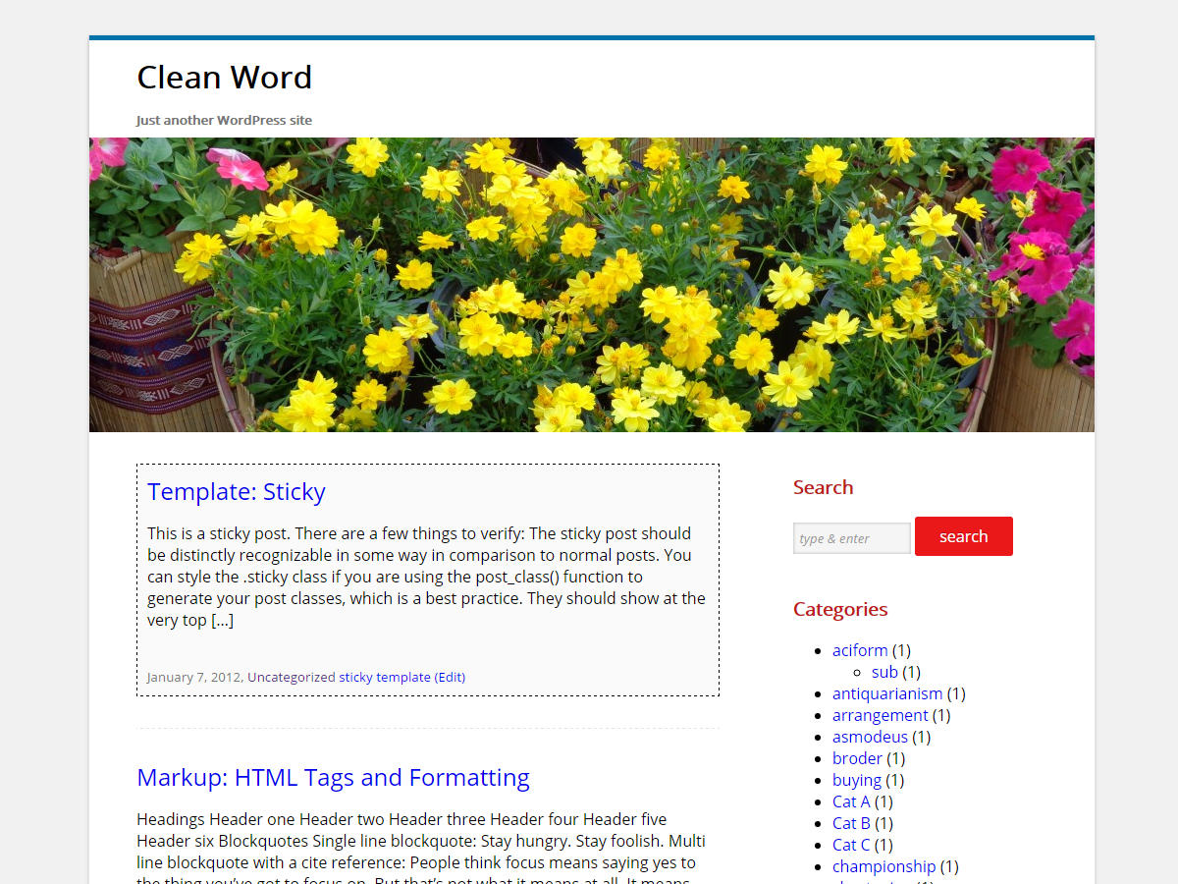1178x884 pixels.
Task: Click the Clean Word site title
Action: click(x=224, y=78)
